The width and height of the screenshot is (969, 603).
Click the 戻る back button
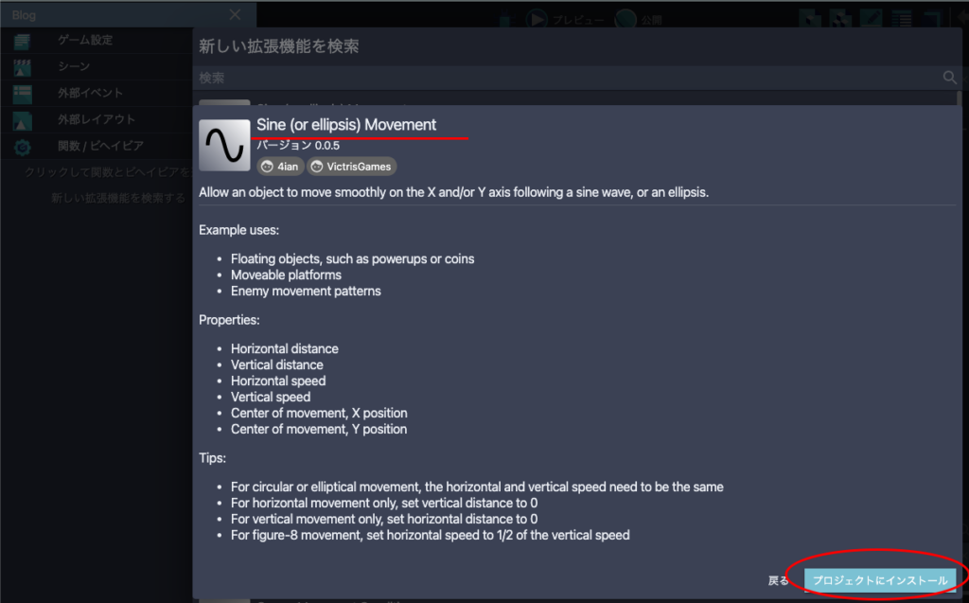pyautogui.click(x=778, y=580)
